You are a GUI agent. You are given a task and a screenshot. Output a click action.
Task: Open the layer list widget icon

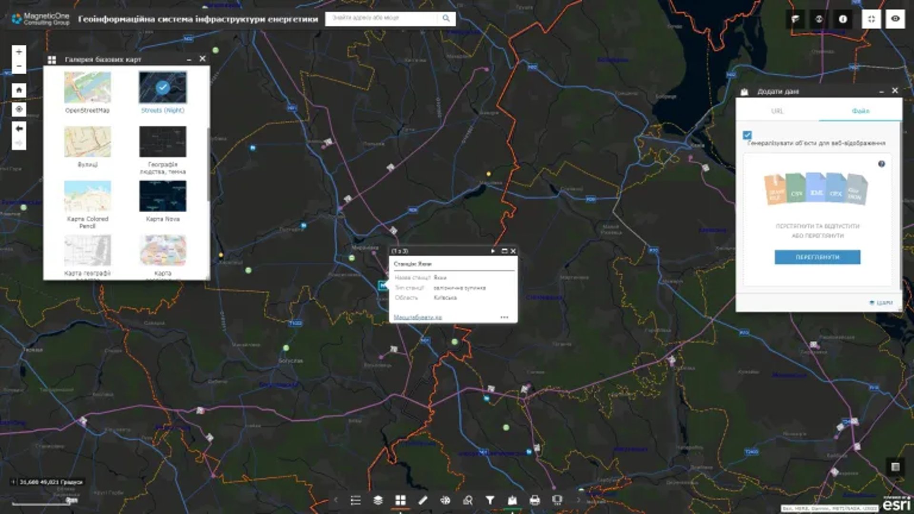(378, 500)
